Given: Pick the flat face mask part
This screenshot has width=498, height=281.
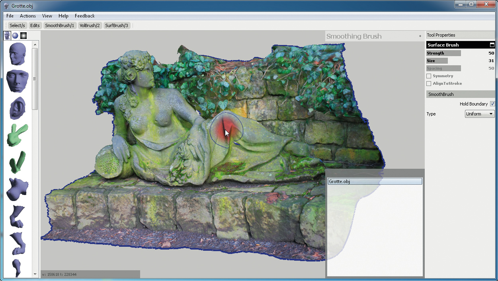Looking at the screenshot, I should coord(18,81).
